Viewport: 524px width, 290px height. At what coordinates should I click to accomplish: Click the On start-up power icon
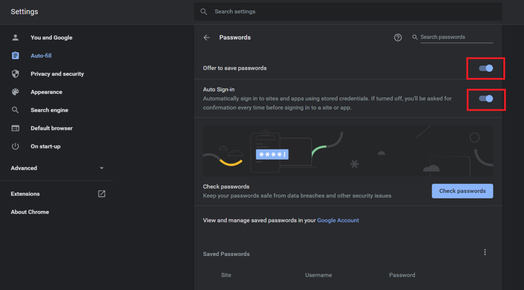(15, 146)
